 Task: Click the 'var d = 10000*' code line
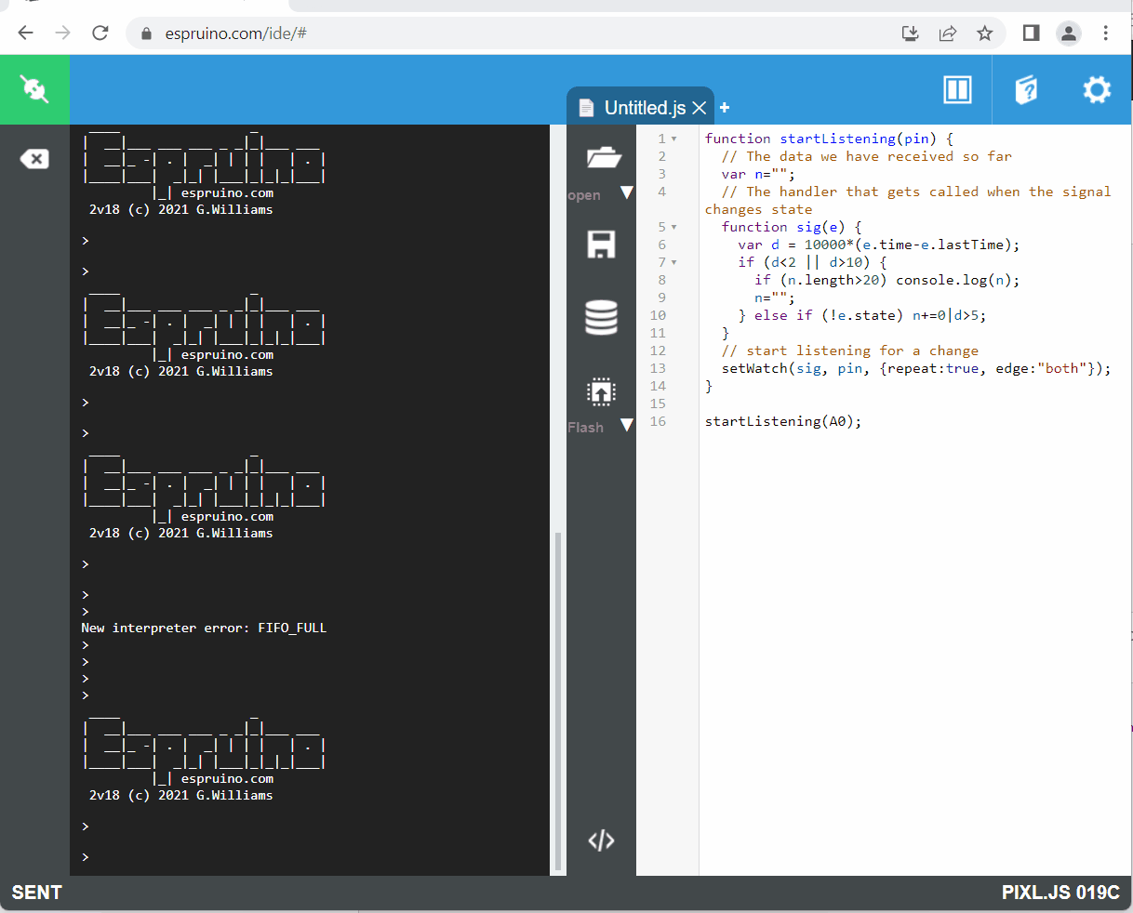pyautogui.click(x=879, y=245)
